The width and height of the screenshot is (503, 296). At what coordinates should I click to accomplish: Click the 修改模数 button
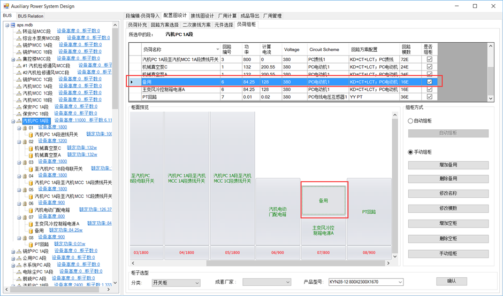(448, 208)
